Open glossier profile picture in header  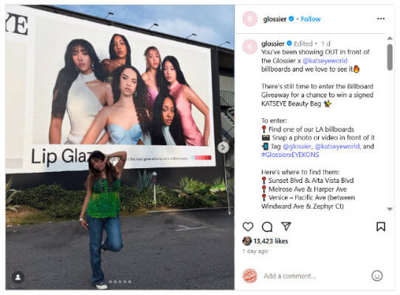(x=249, y=19)
